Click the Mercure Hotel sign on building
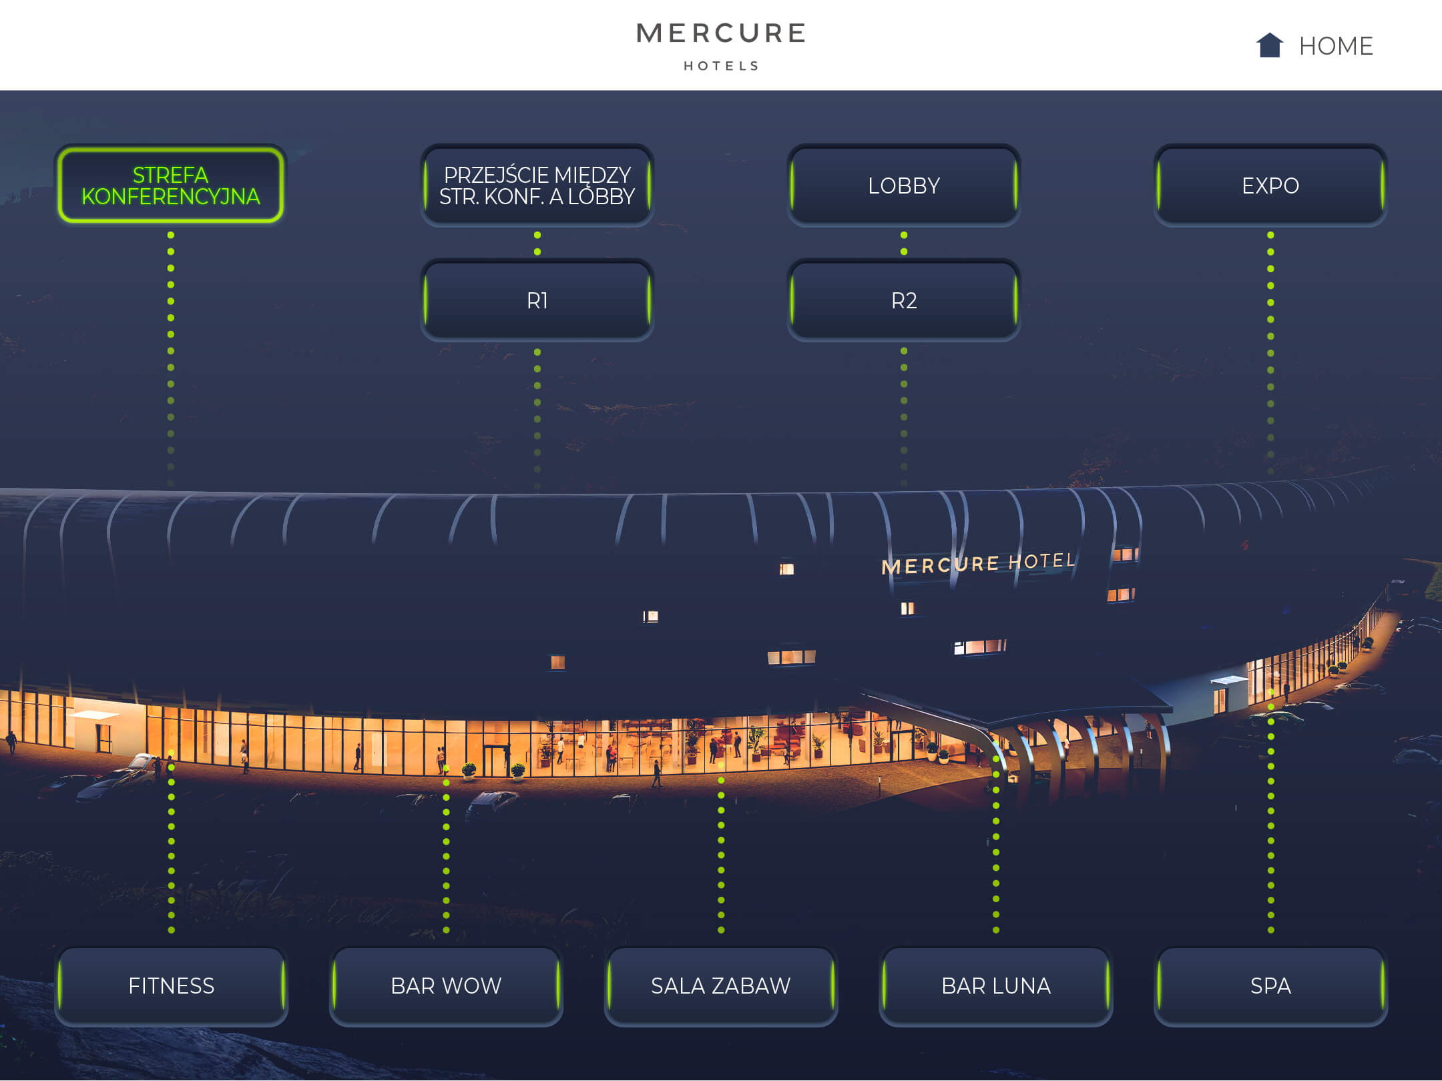This screenshot has width=1442, height=1081. coord(978,564)
